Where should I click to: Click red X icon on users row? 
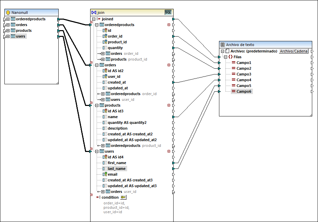point(169,151)
